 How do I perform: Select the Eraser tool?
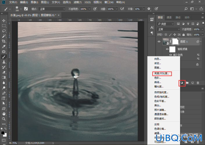point(4,72)
